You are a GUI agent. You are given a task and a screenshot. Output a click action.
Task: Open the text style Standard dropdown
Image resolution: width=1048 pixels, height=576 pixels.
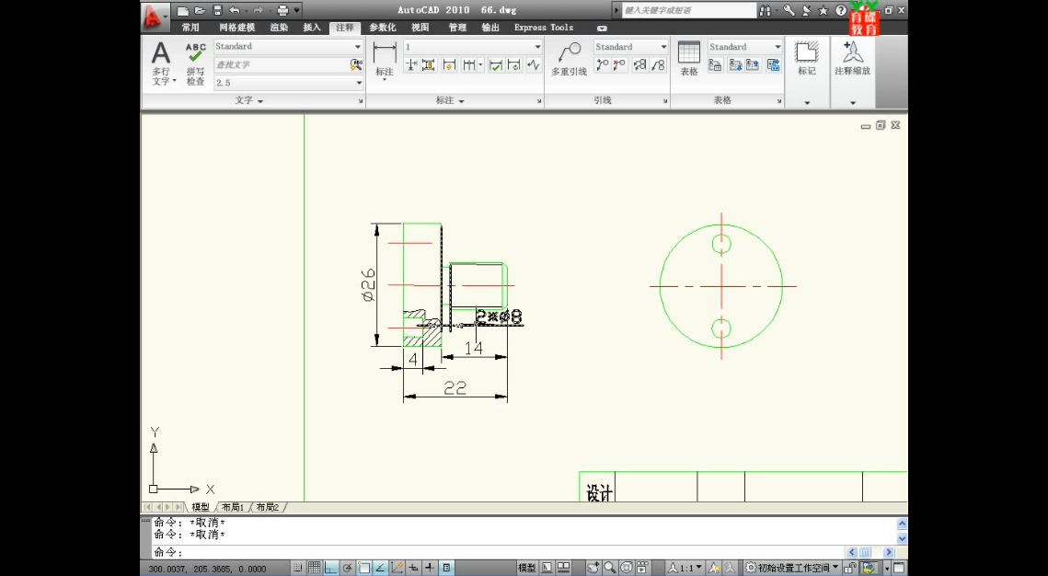(x=358, y=47)
